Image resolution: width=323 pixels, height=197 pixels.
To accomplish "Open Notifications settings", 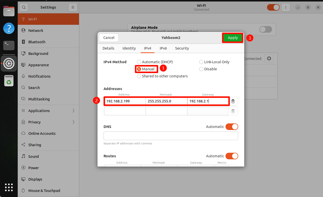I will click(x=48, y=76).
